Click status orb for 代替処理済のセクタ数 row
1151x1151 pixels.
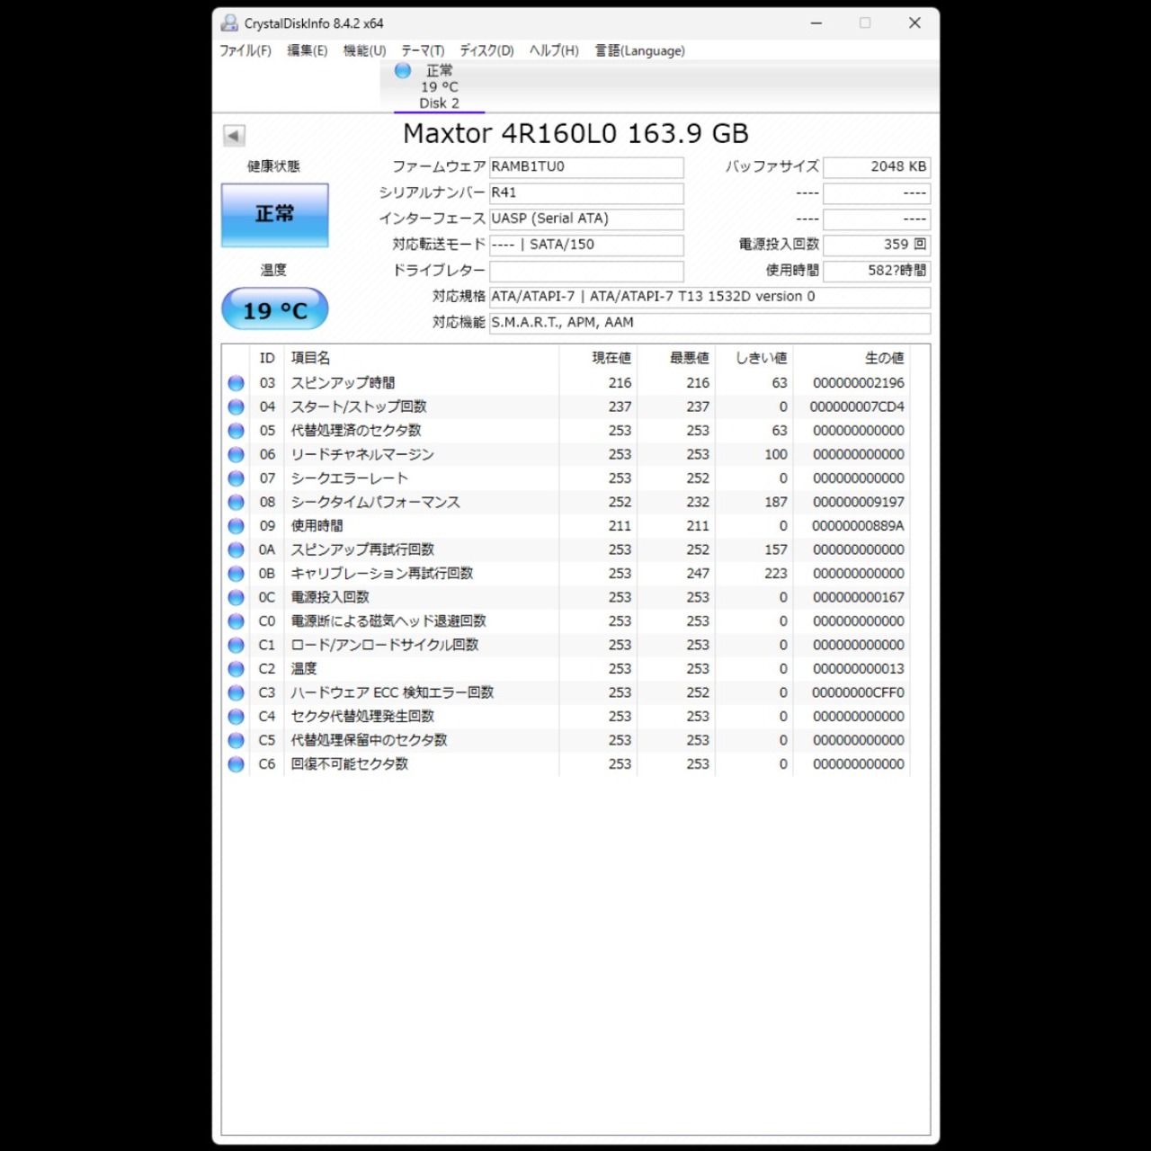[236, 431]
